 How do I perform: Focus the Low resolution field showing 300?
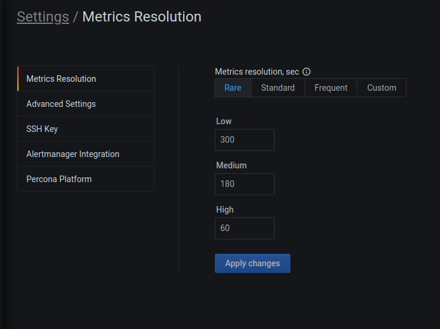(x=244, y=140)
